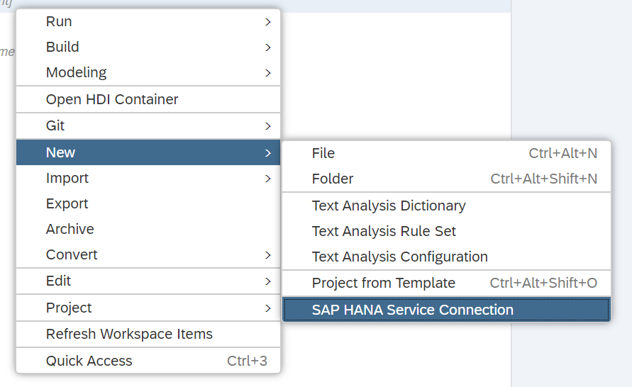Choose Export from the context menu
The image size is (632, 387).
pyautogui.click(x=148, y=203)
